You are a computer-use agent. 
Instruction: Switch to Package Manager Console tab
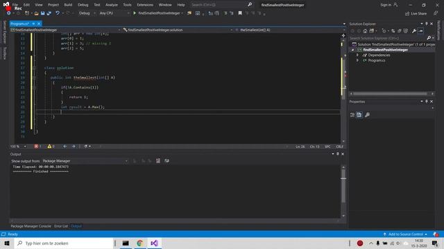coord(31,226)
